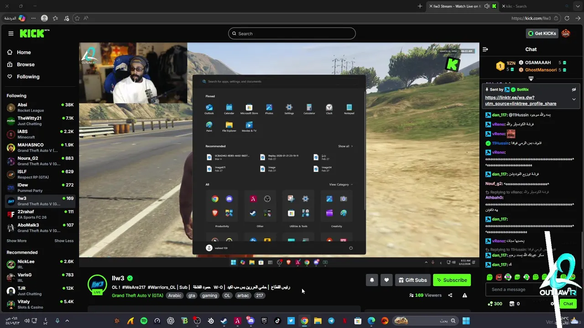The width and height of the screenshot is (584, 328).
Task: Click llw3 streamer avatar
Action: [x=97, y=284]
